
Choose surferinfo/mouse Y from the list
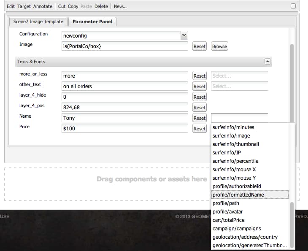click(x=250, y=178)
